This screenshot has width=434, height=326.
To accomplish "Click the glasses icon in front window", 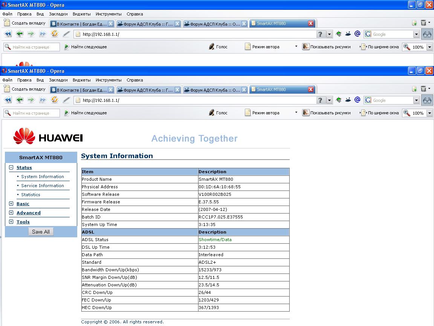I will click(427, 100).
